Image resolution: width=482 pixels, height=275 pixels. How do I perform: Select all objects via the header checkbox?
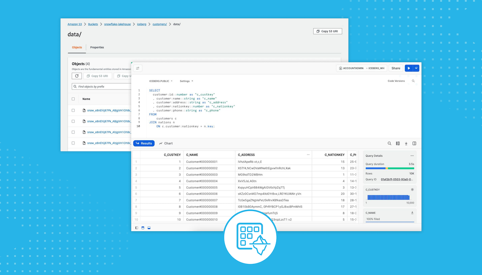click(74, 99)
